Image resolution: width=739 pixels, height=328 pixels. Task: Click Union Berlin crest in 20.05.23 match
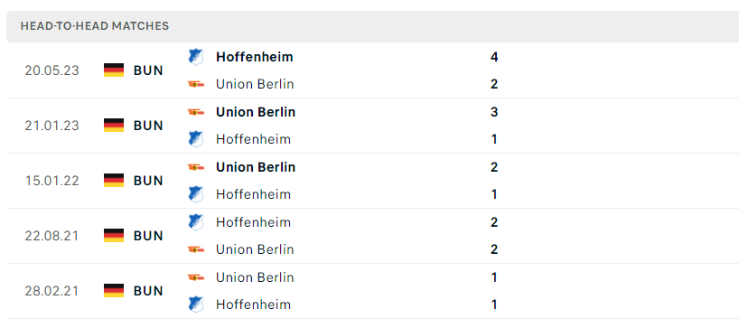coord(195,84)
